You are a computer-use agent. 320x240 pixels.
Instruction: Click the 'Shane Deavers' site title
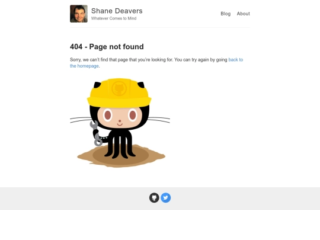click(117, 11)
